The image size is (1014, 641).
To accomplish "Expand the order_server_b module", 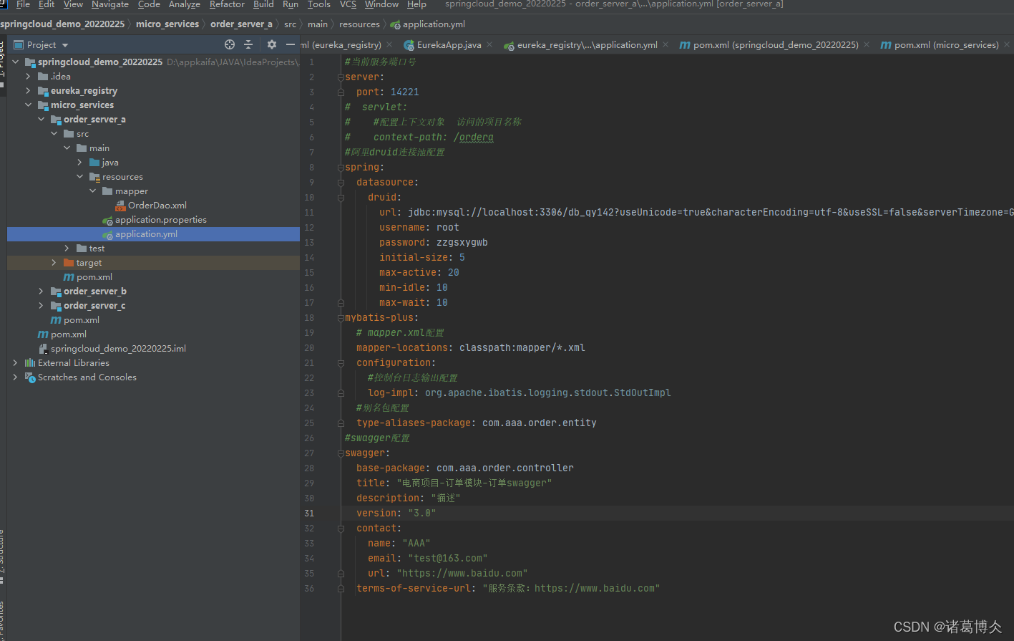I will [x=41, y=291].
